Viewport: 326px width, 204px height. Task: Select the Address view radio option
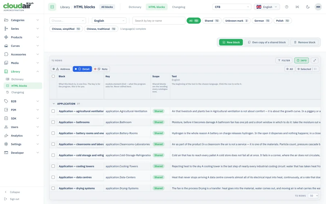click(x=62, y=69)
